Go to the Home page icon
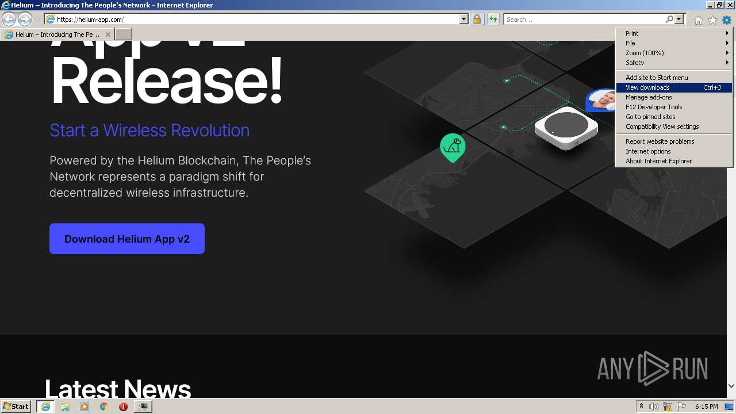The width and height of the screenshot is (736, 414). click(x=698, y=20)
